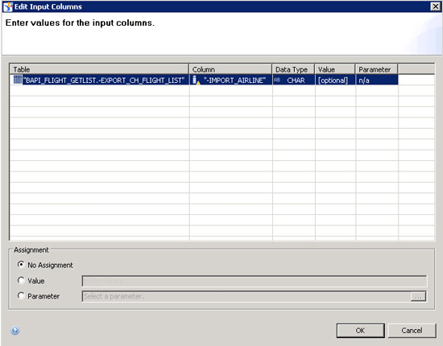Dismiss dialog with Cancel button
The width and height of the screenshot is (443, 346).
[x=412, y=331]
